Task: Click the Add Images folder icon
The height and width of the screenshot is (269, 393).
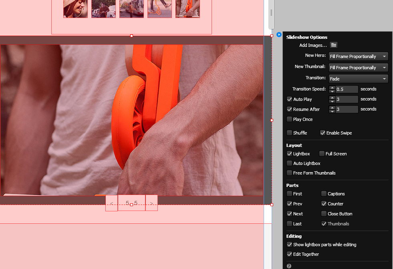Action: point(334,45)
